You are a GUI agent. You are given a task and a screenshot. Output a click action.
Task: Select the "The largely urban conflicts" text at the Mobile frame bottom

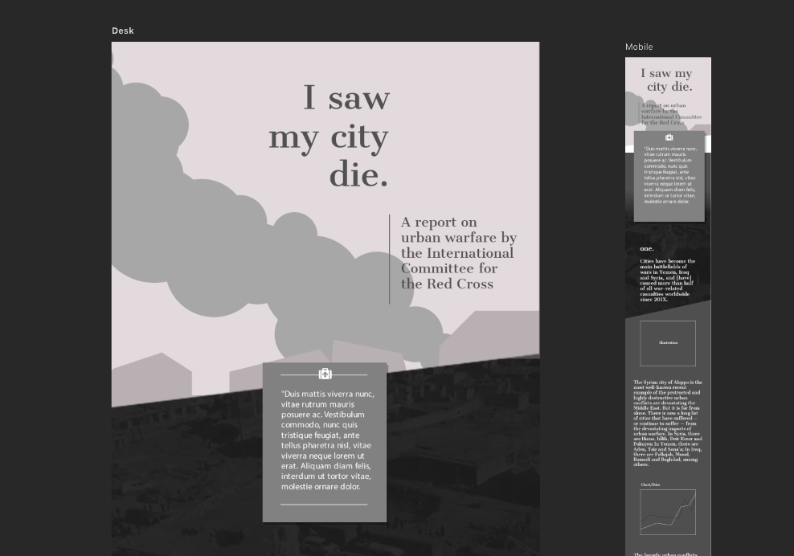[665, 554]
